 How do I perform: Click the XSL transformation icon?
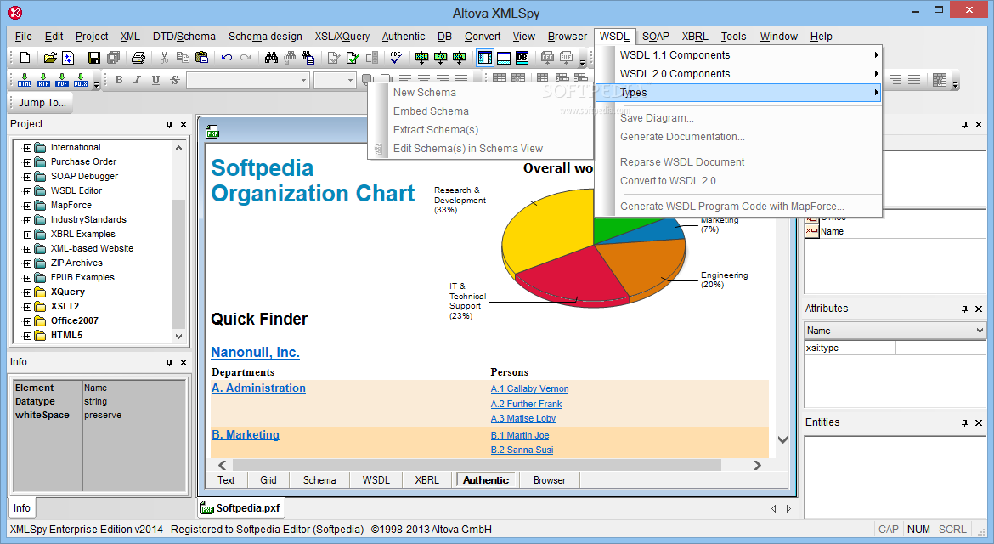[421, 58]
